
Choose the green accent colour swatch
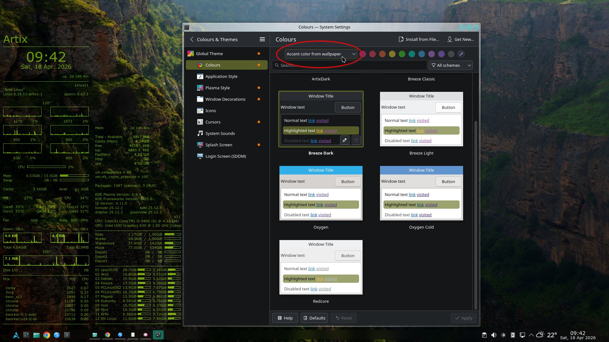[402, 54]
